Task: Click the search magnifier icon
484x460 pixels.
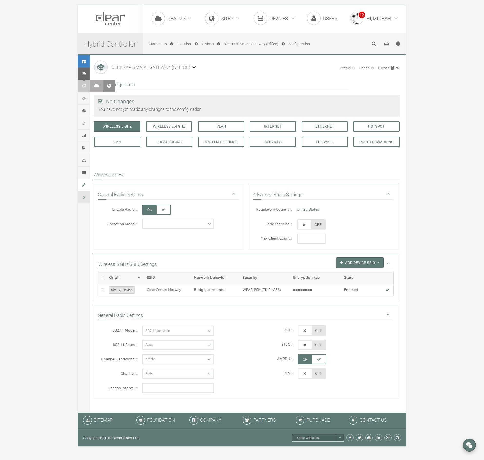Action: point(374,44)
